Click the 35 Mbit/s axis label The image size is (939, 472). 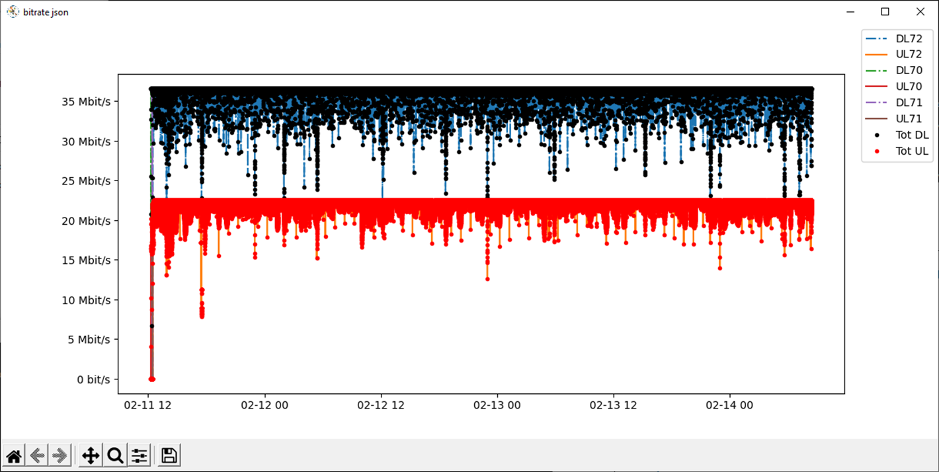(86, 102)
